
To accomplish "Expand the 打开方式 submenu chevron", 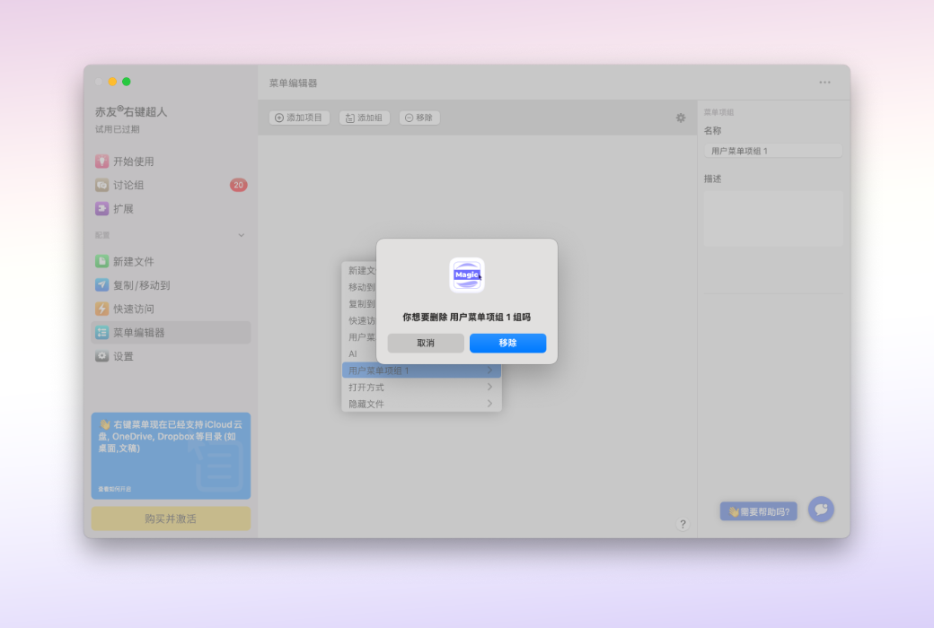I will coord(489,387).
